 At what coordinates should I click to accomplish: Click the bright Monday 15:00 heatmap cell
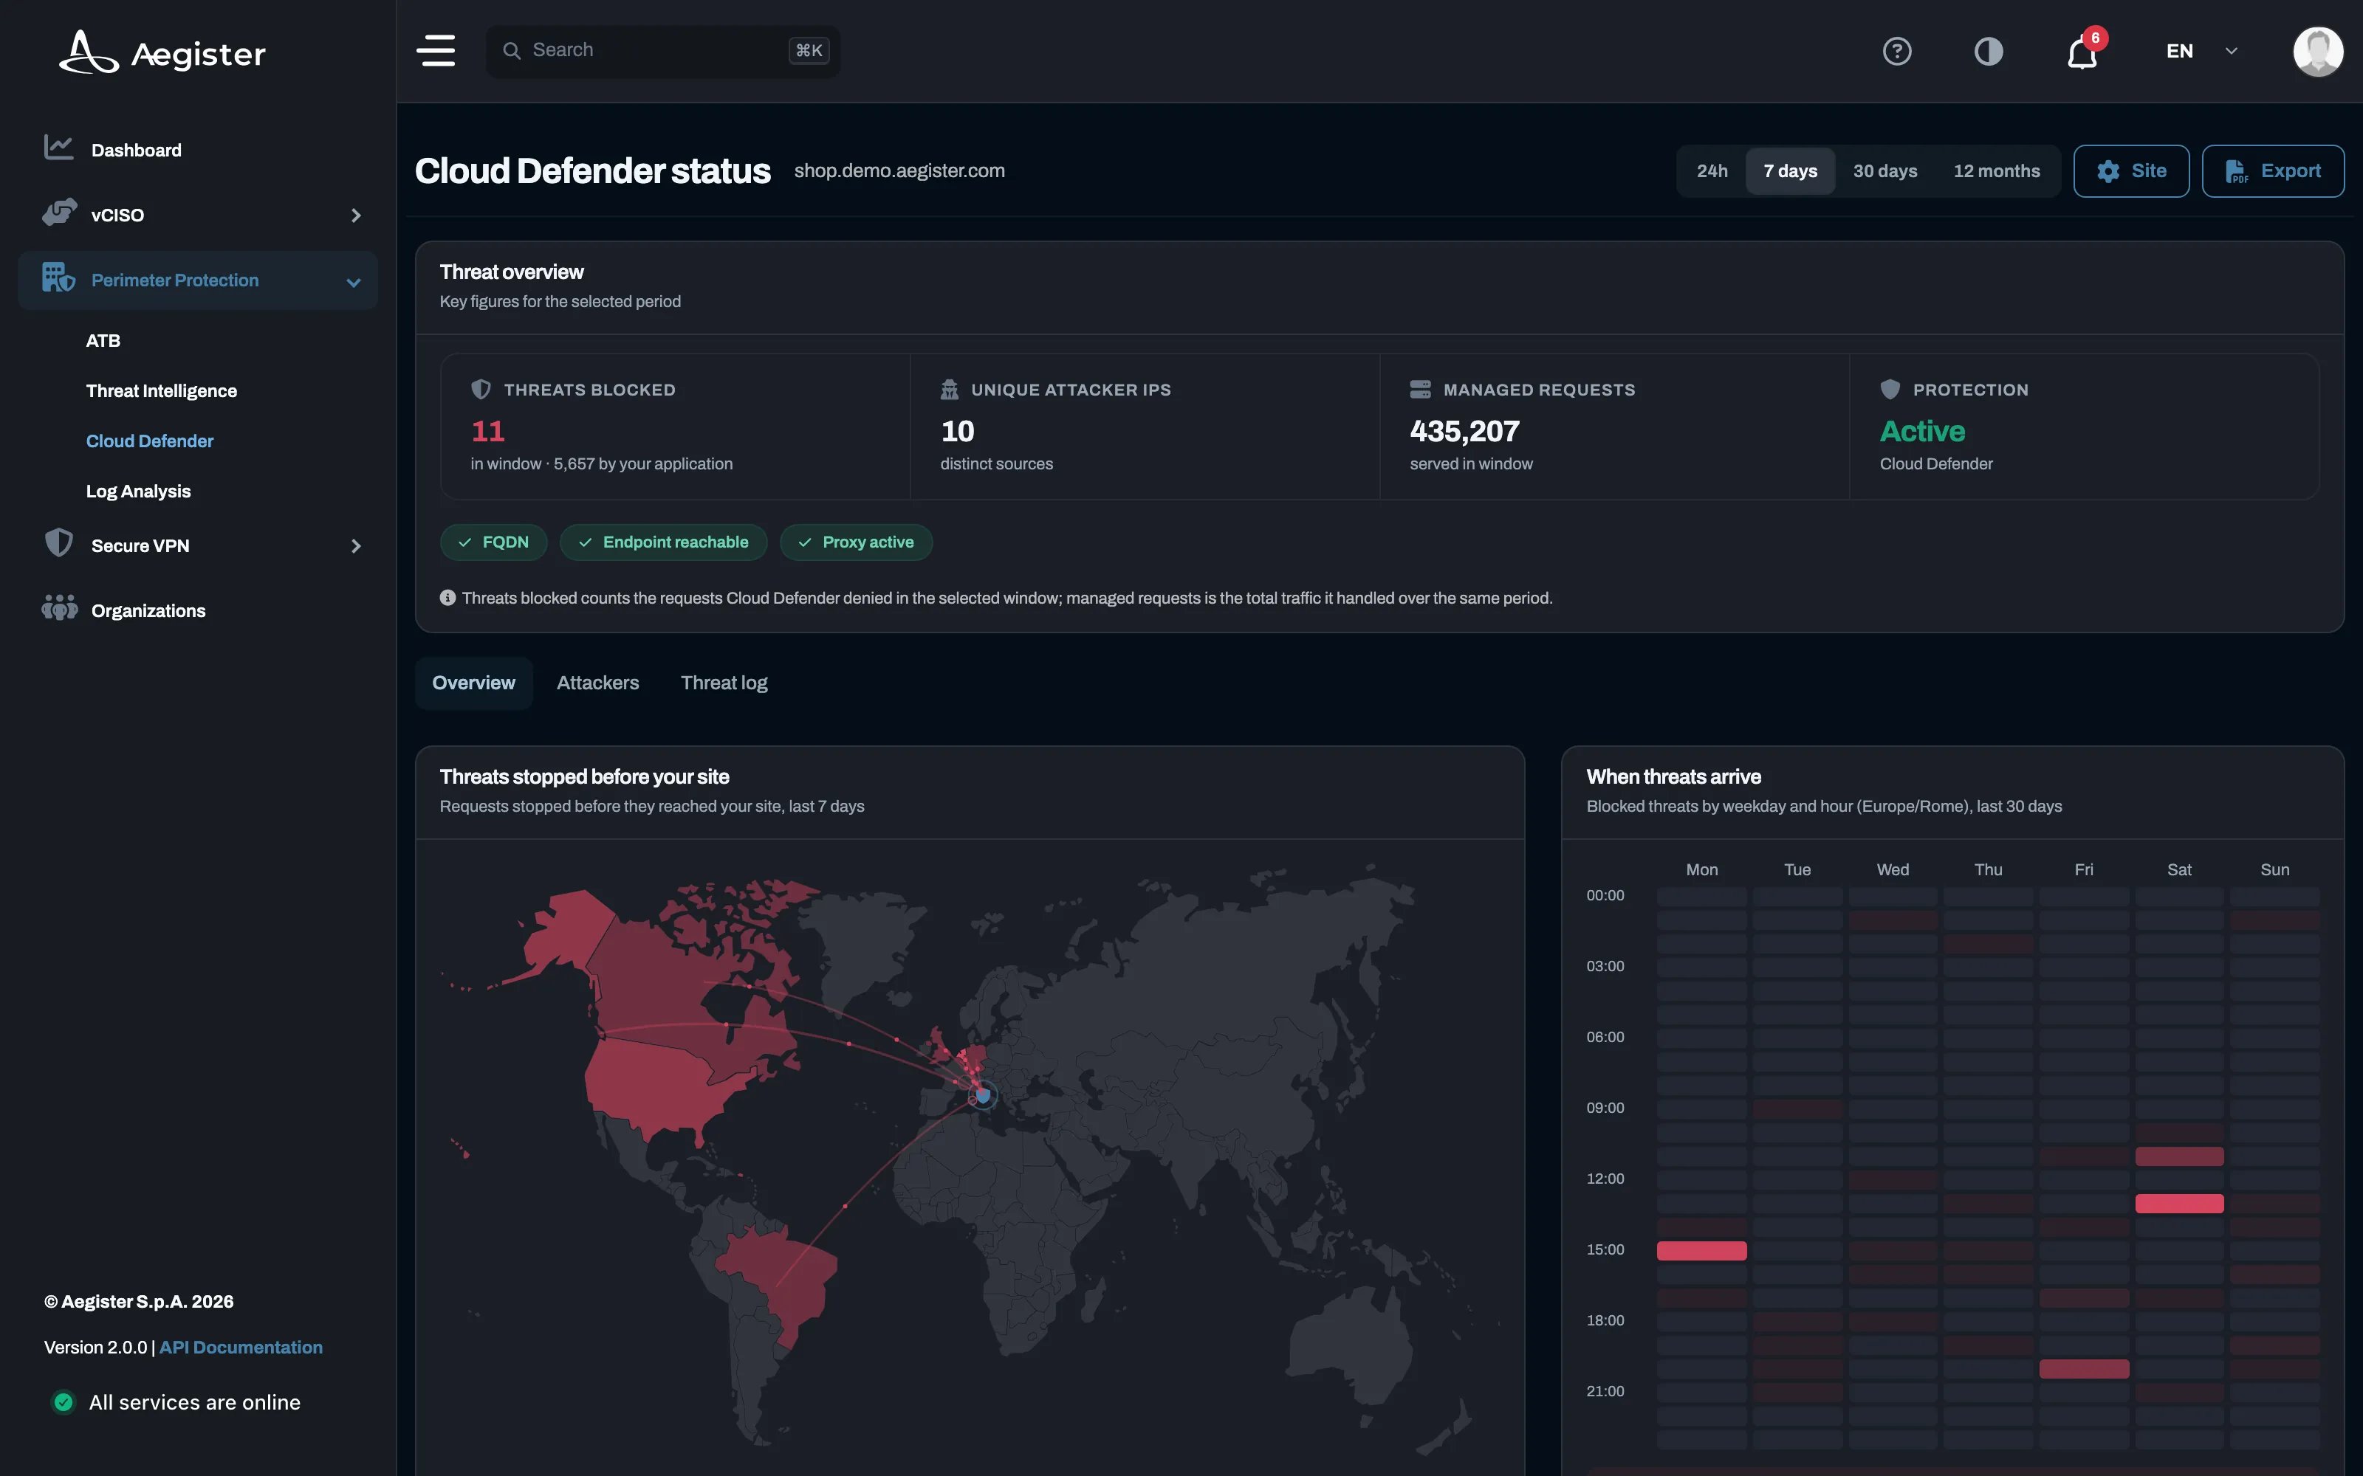point(1701,1250)
